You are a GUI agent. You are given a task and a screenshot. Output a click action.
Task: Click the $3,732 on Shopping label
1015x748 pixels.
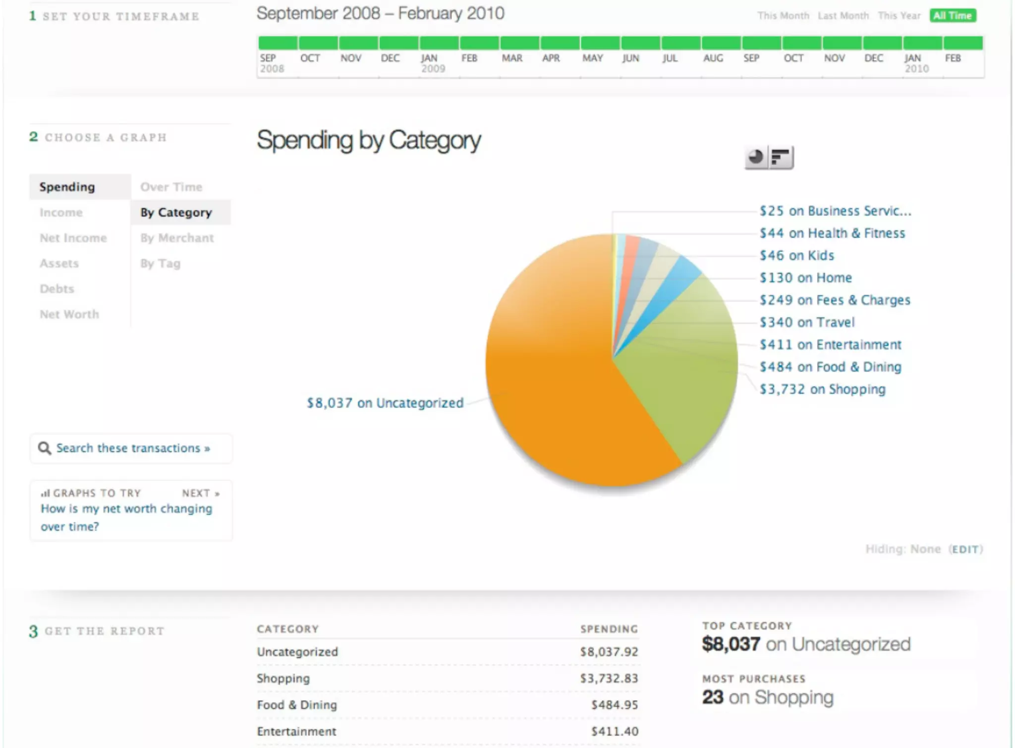pos(822,389)
